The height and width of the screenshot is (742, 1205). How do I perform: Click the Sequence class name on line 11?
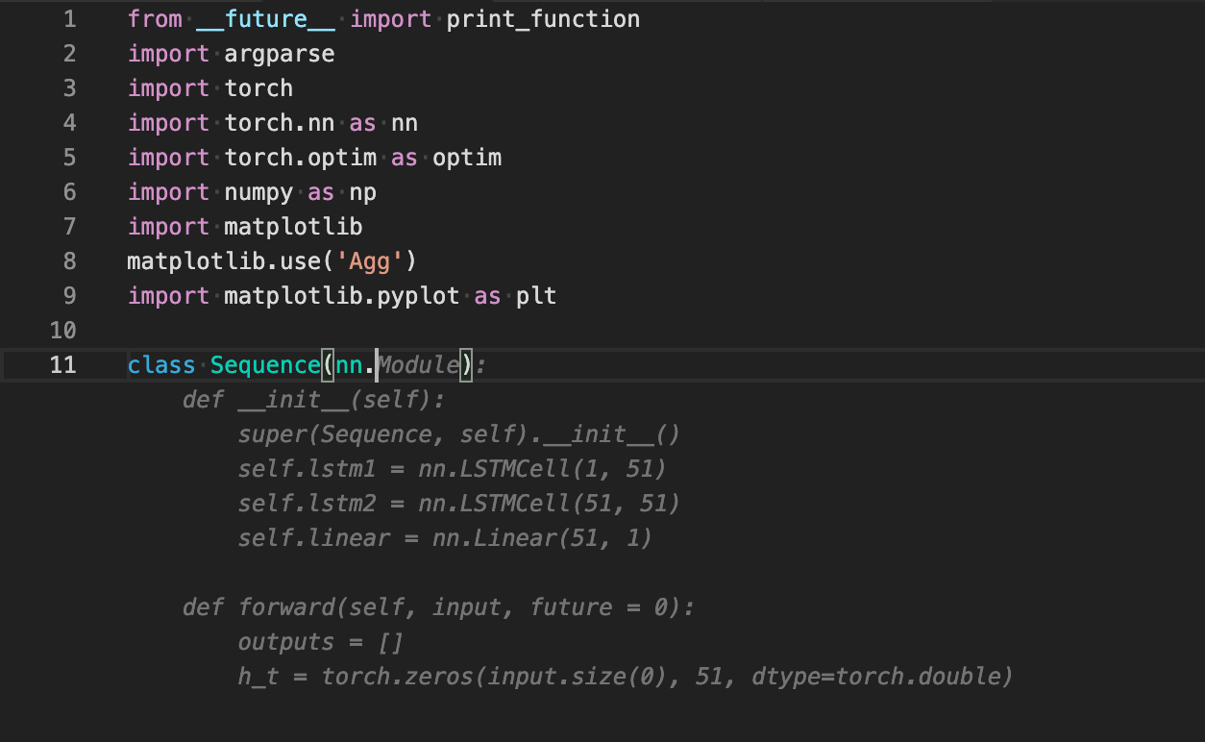(265, 365)
